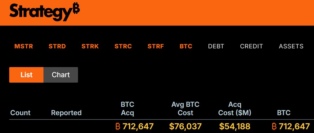Sort by Avg BTC Cost column
The width and height of the screenshot is (314, 133).
coord(185,109)
